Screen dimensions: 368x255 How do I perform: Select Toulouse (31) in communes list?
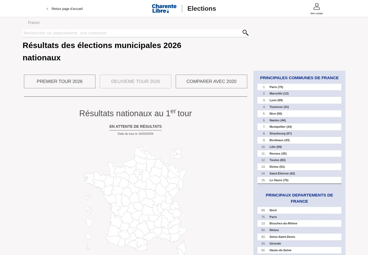click(279, 107)
